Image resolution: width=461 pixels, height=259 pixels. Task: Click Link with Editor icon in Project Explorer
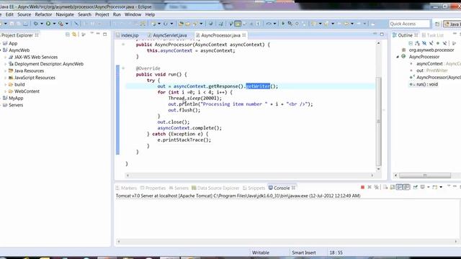pos(74,35)
